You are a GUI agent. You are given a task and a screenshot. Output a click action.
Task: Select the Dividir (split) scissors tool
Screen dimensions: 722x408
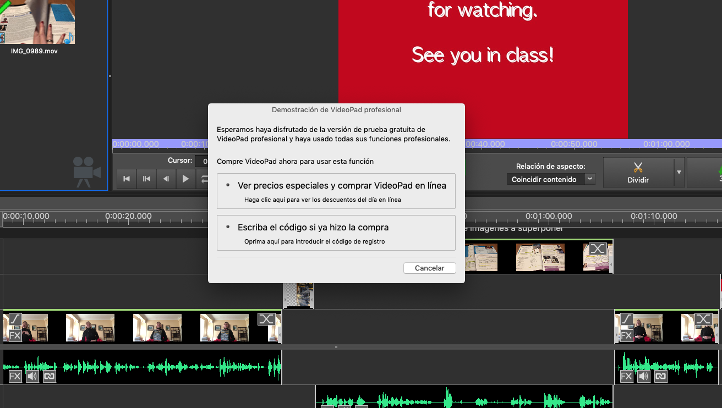pos(638,172)
